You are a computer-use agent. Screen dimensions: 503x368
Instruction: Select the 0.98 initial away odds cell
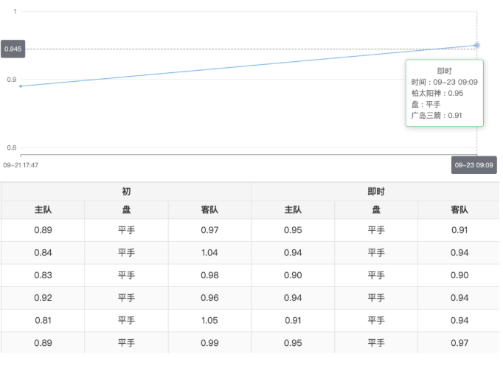click(x=209, y=276)
